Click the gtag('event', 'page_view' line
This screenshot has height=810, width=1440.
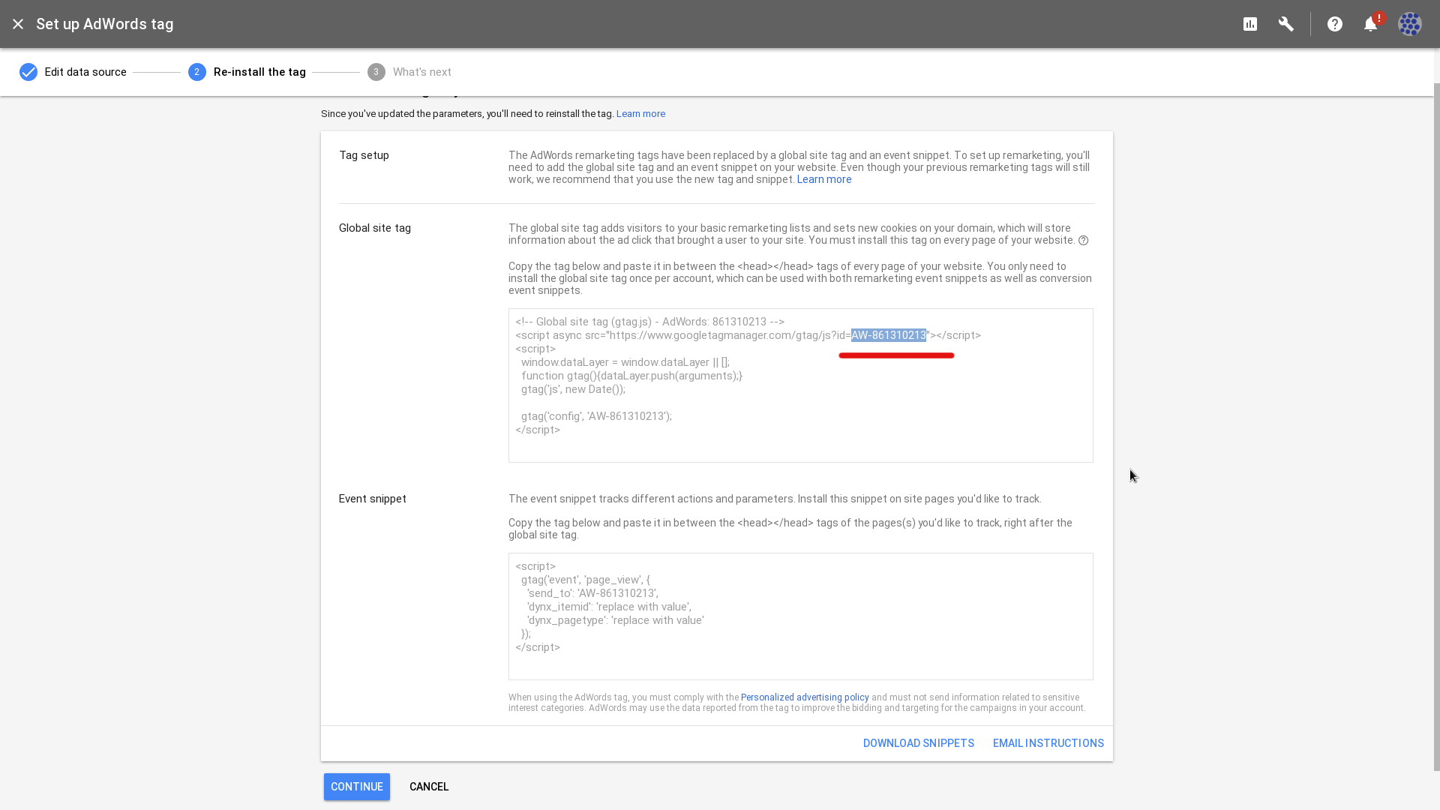586,580
